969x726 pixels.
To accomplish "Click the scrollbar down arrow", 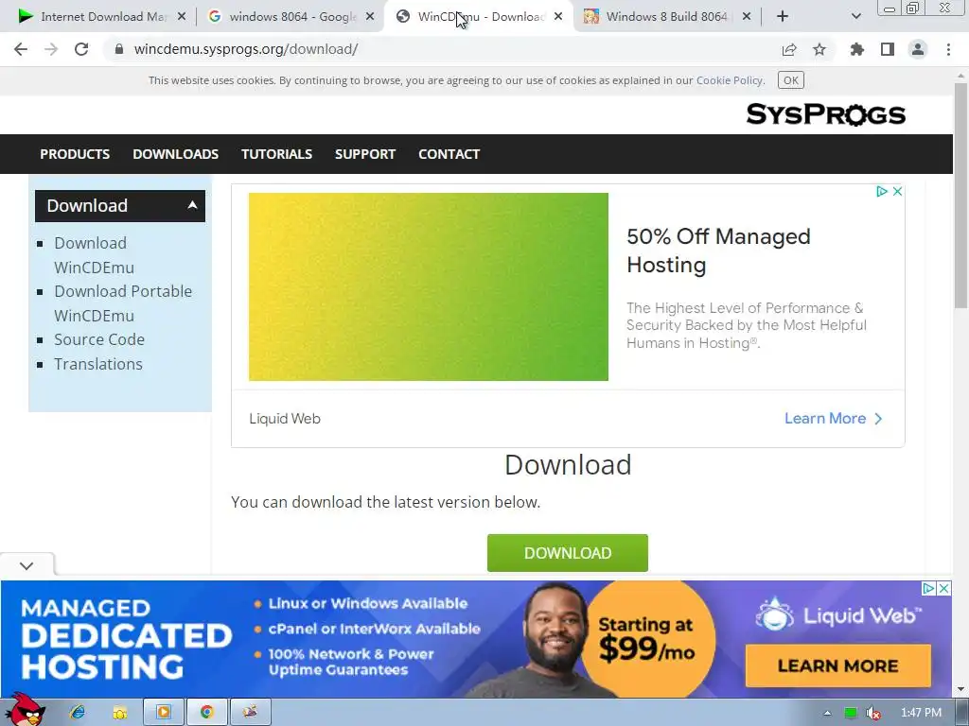I will pyautogui.click(x=961, y=689).
